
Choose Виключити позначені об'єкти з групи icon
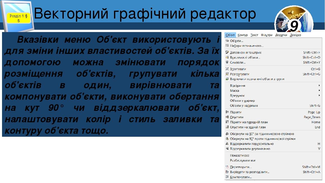(227, 79)
